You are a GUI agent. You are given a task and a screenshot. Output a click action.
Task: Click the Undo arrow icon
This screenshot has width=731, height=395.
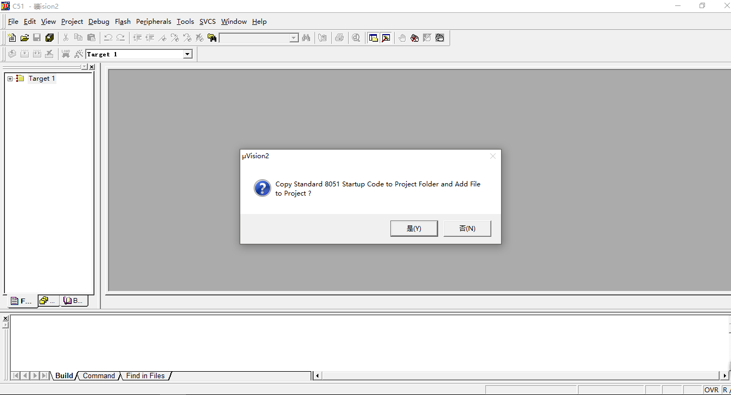point(108,37)
